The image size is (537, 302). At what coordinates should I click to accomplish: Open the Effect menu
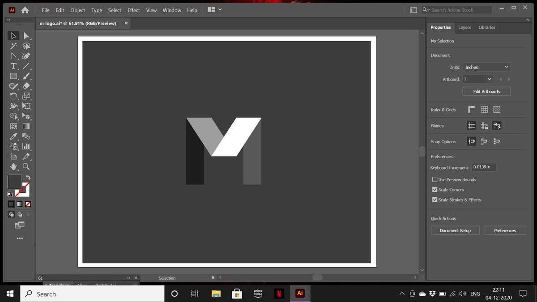coord(133,10)
